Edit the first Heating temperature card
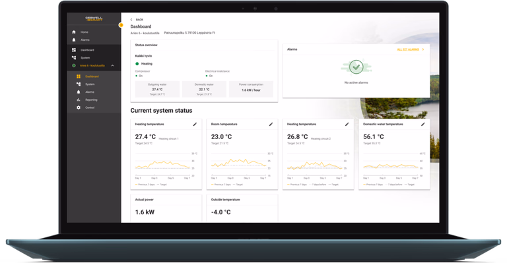This screenshot has width=507, height=263. click(x=195, y=124)
